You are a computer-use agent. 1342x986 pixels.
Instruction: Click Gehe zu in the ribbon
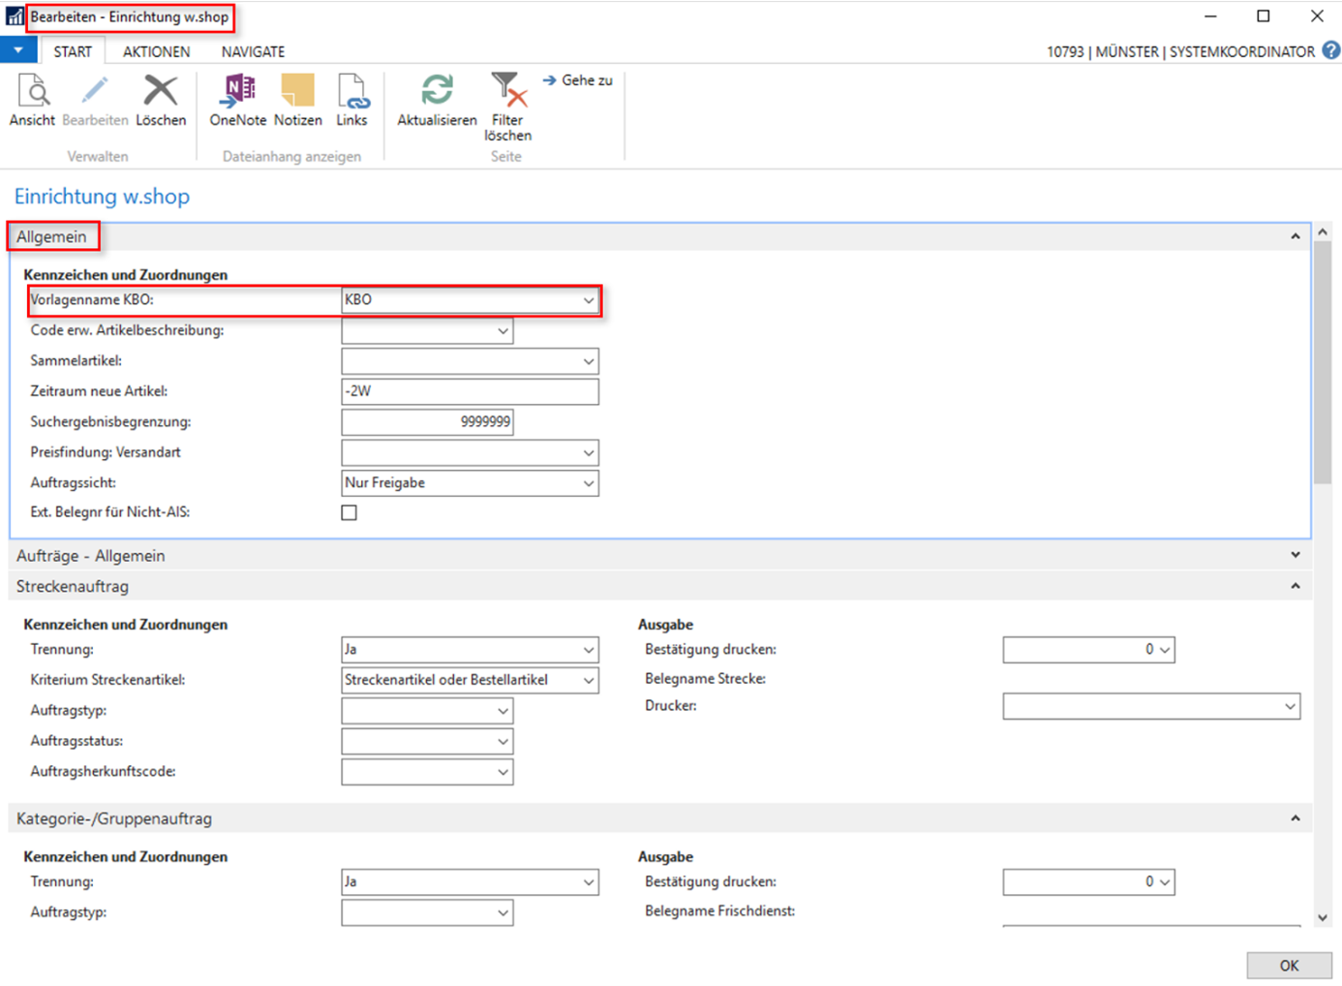click(578, 80)
